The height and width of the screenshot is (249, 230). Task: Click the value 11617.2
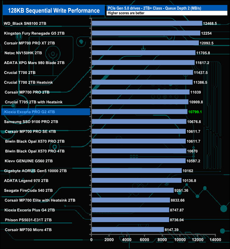(x=202, y=63)
